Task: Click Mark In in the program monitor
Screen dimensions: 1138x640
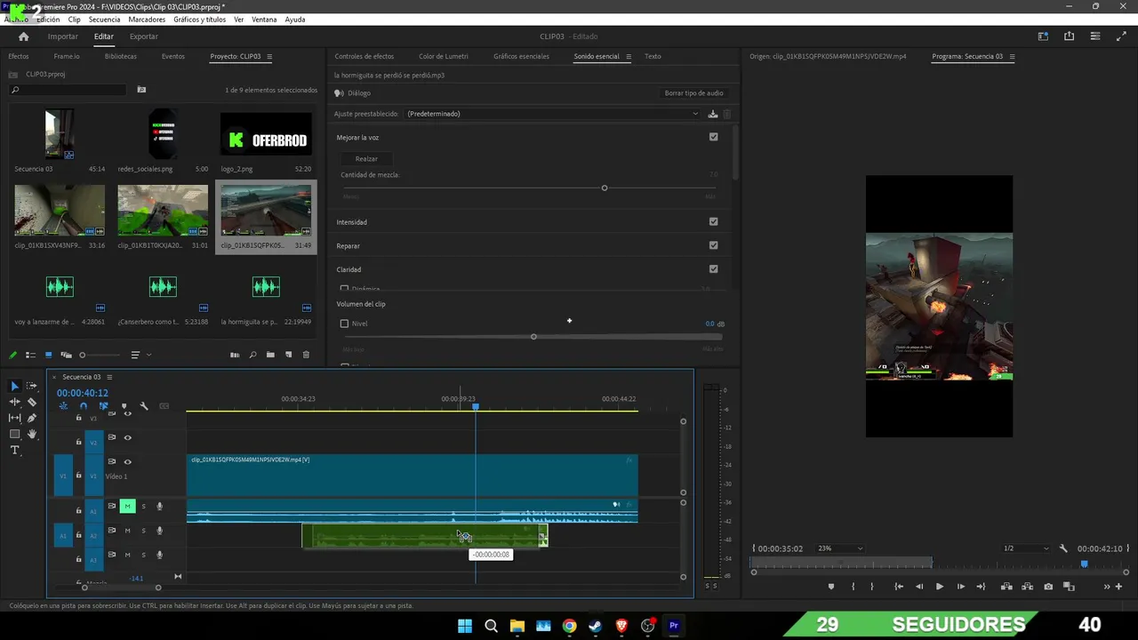Action: [853, 587]
